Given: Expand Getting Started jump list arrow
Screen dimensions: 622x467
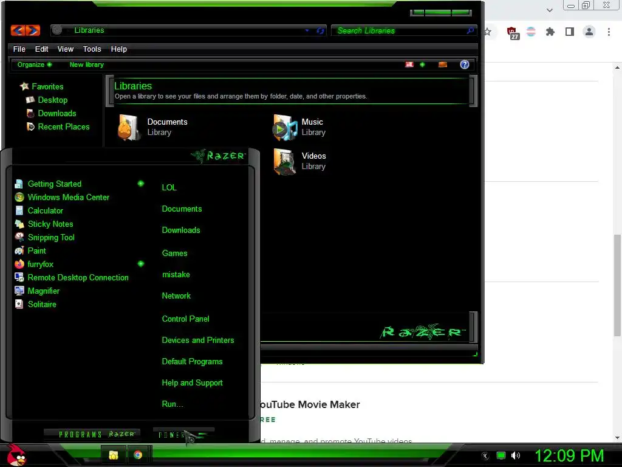Looking at the screenshot, I should point(141,184).
